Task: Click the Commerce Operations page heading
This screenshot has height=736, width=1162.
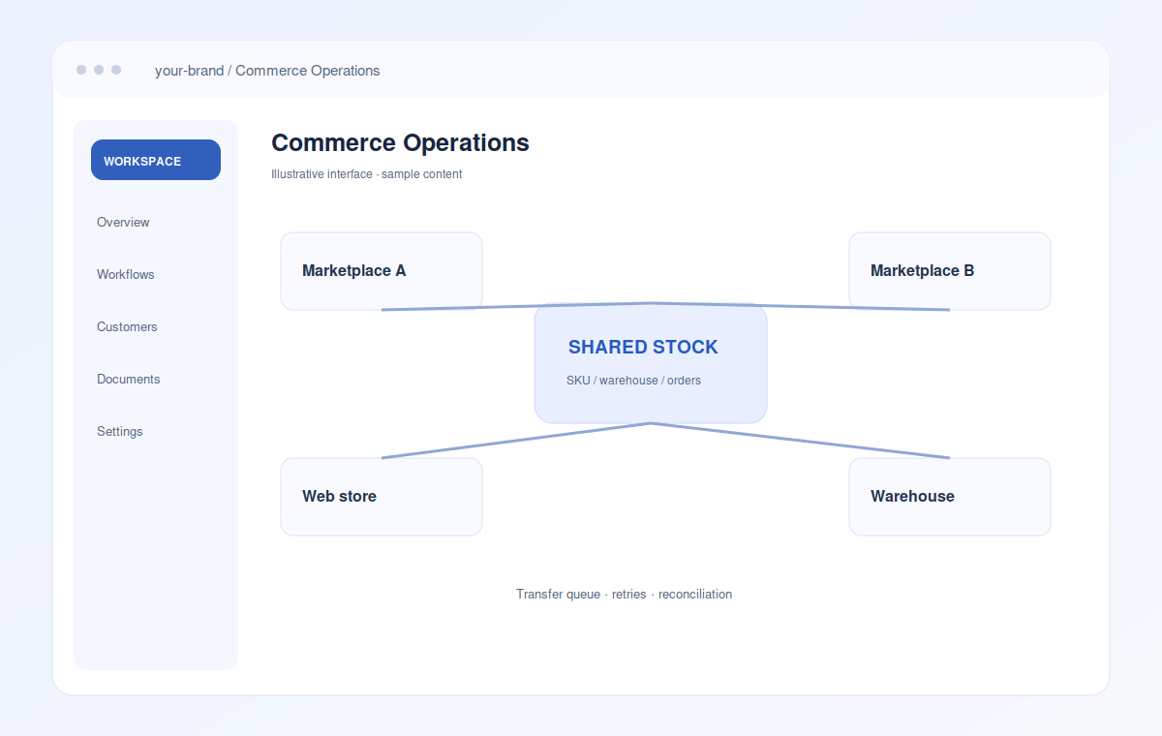Action: point(400,142)
